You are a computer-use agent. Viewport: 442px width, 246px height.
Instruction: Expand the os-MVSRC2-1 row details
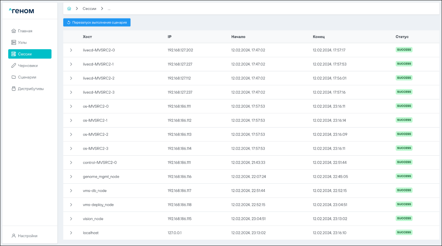pyautogui.click(x=71, y=120)
